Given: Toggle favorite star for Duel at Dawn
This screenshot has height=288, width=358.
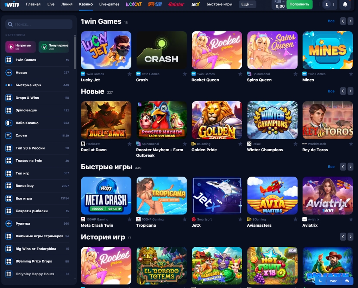Looking at the screenshot, I should [130, 144].
